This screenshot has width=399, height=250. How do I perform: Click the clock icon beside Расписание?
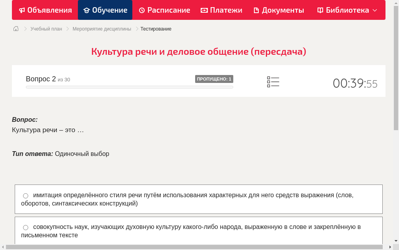142,10
